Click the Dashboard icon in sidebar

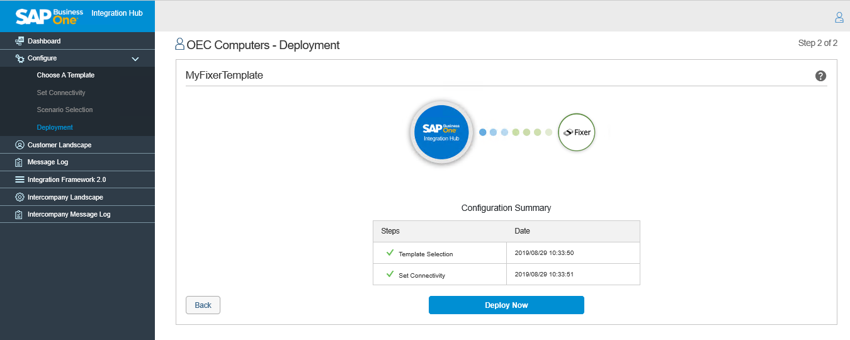click(20, 41)
